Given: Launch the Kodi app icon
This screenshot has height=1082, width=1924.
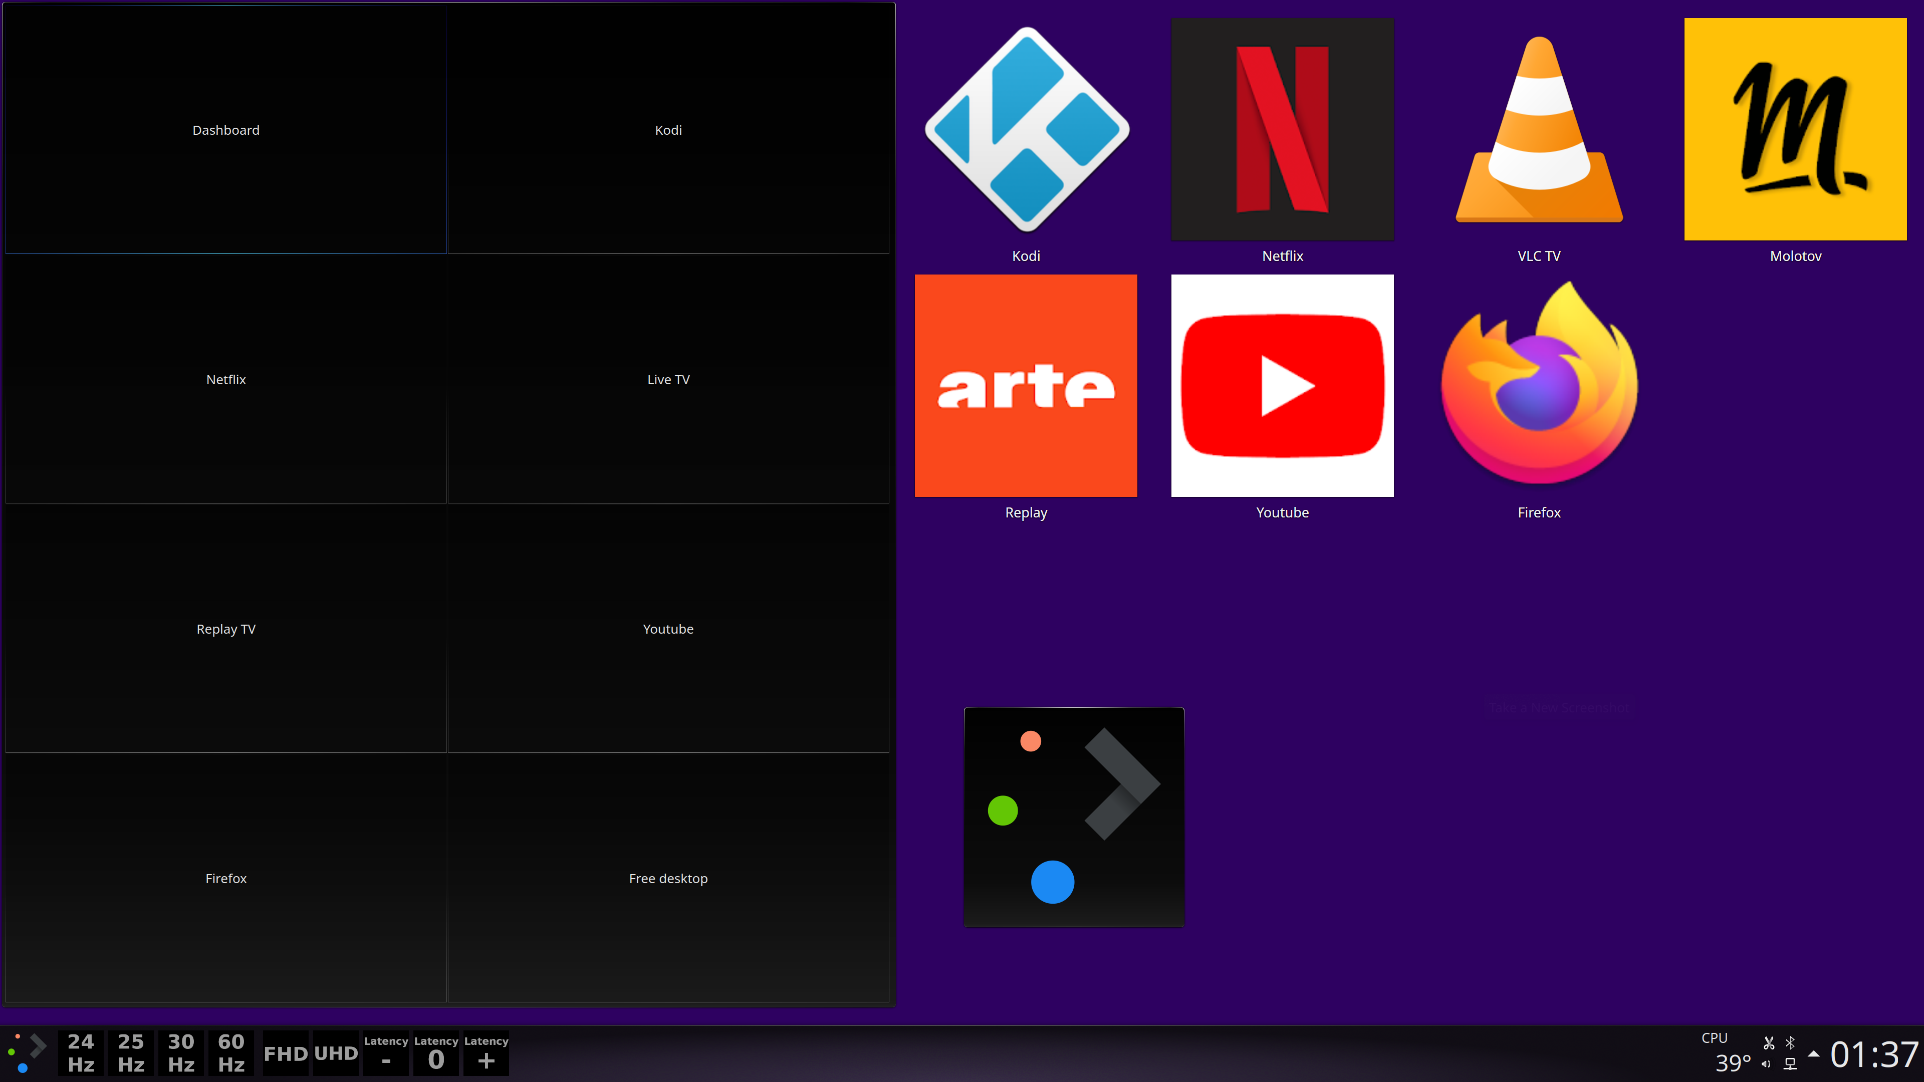Looking at the screenshot, I should tap(1026, 129).
